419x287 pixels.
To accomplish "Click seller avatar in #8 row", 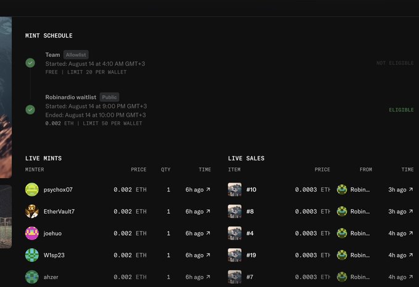I will pyautogui.click(x=342, y=211).
